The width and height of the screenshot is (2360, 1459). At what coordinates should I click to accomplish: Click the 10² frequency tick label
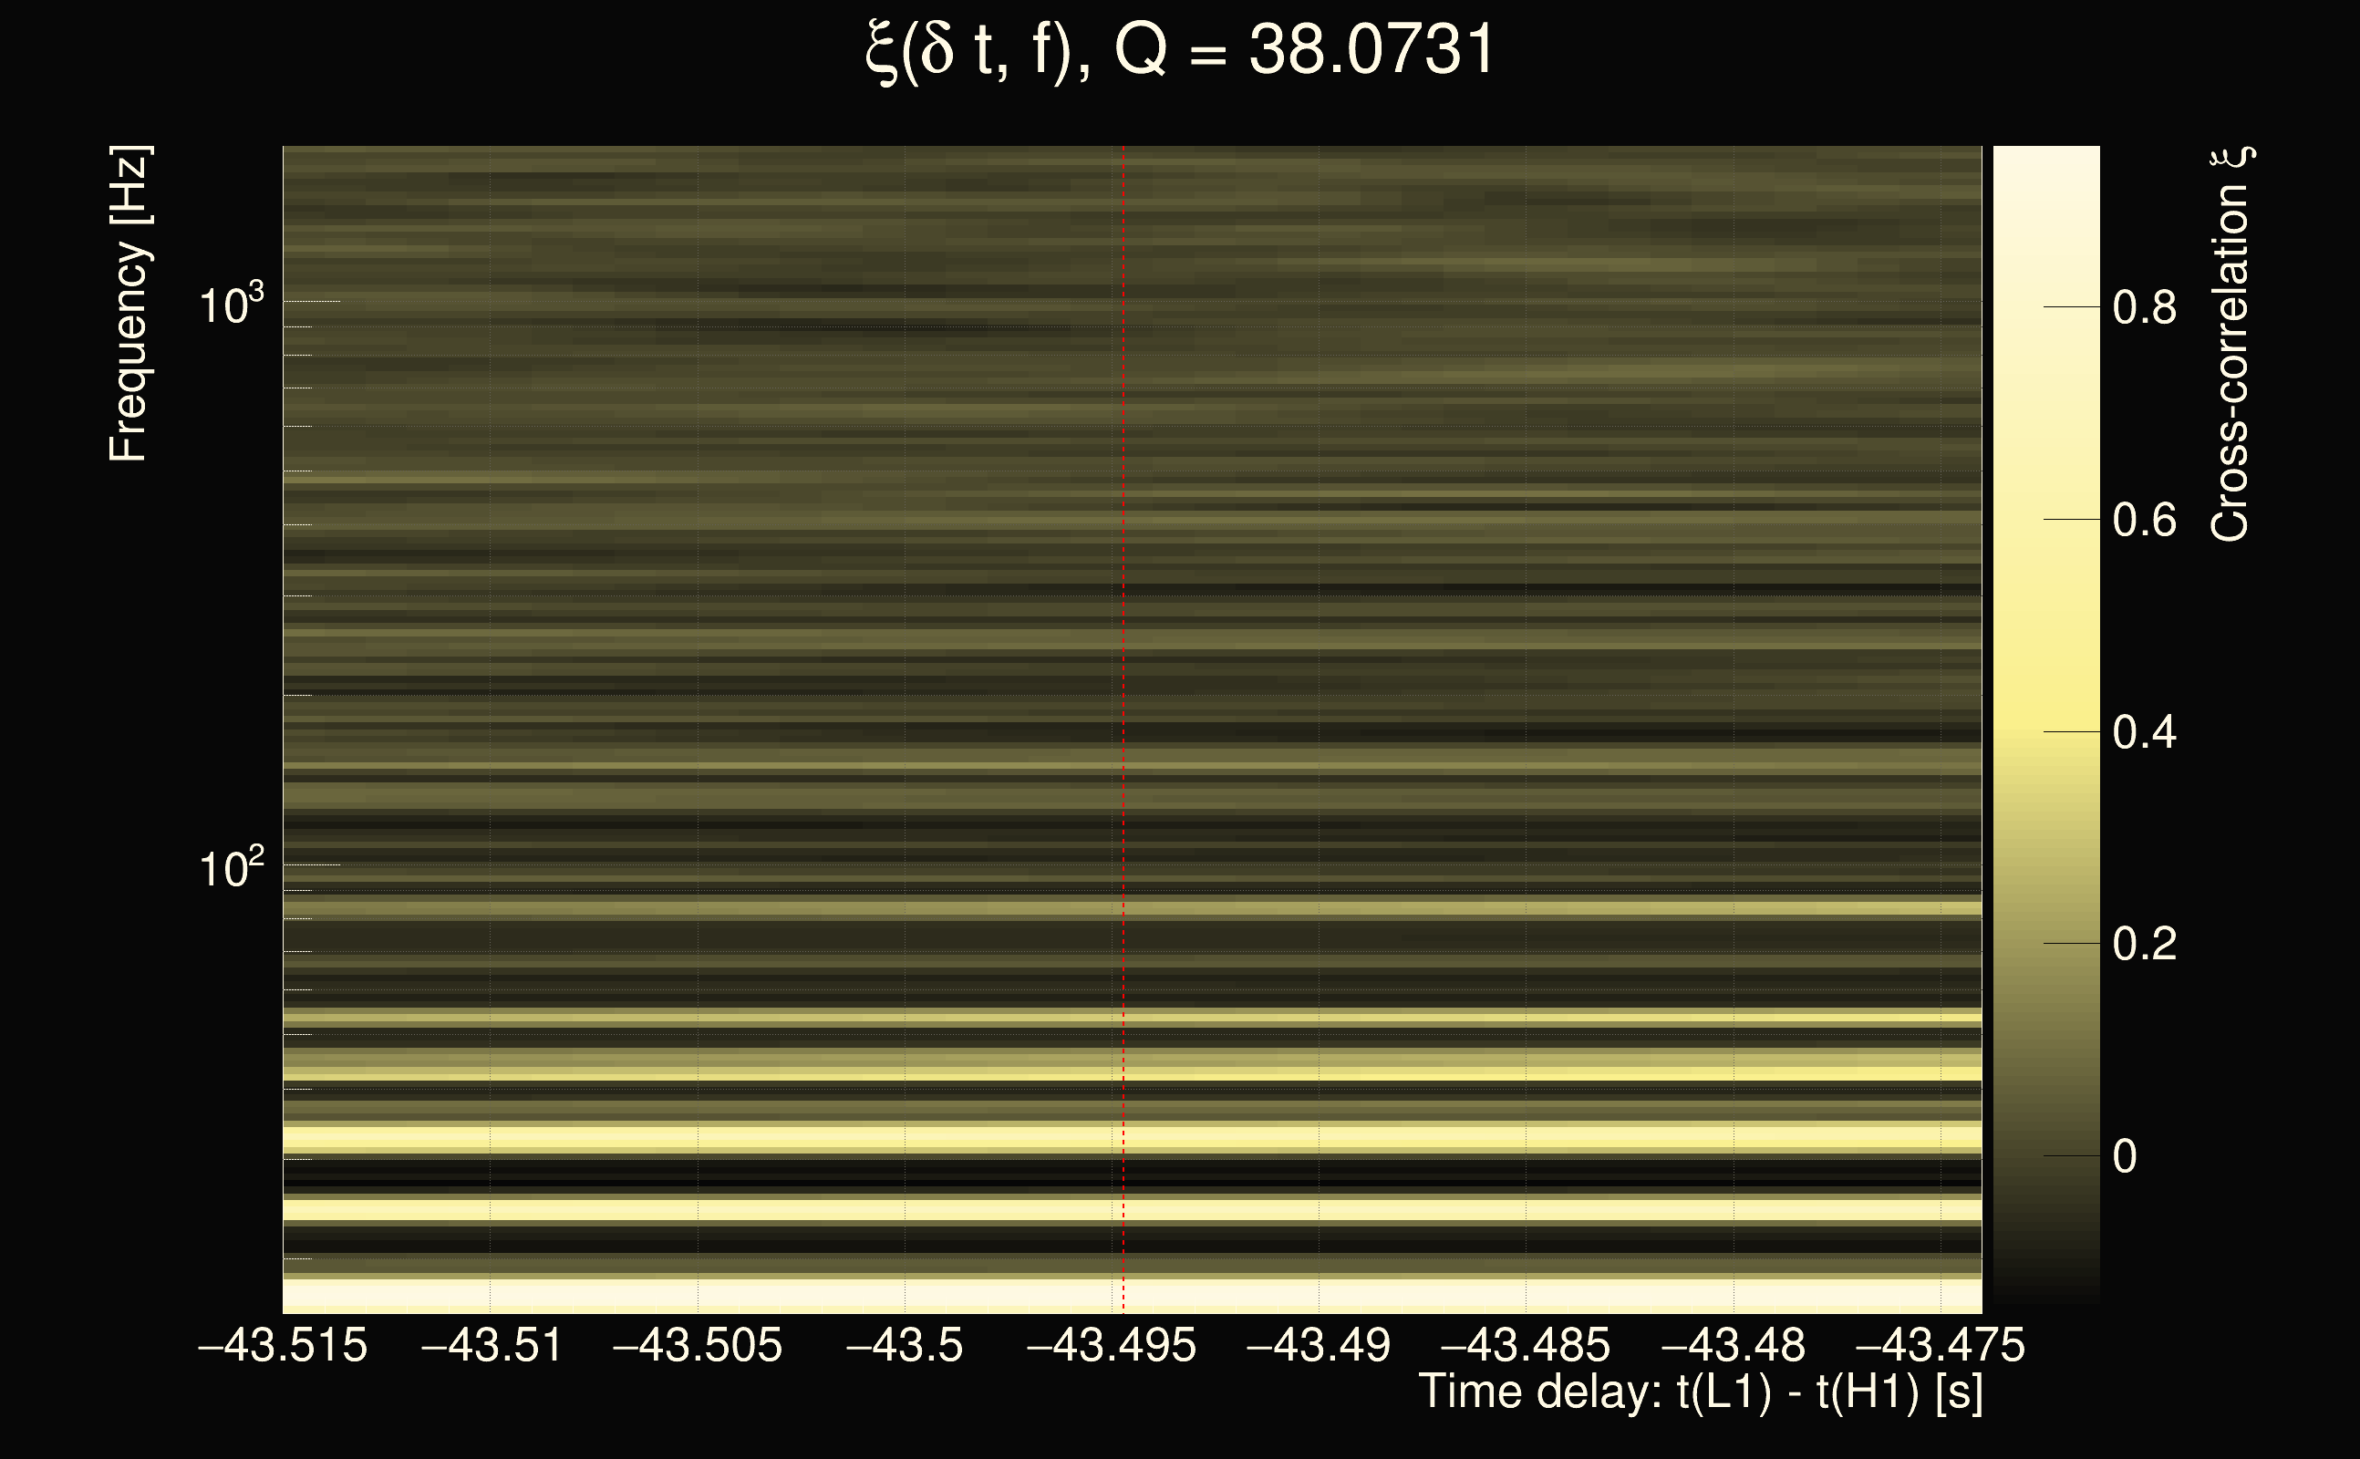coord(230,868)
